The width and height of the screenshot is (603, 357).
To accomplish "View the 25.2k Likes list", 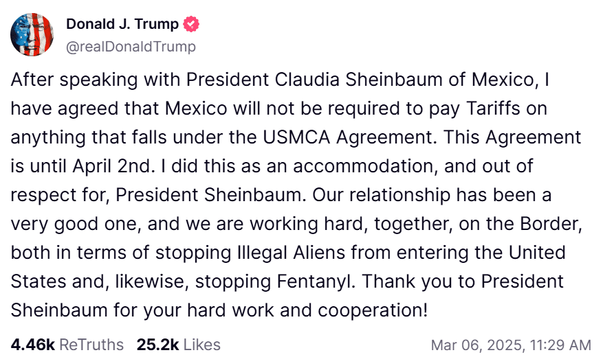I will pyautogui.click(x=178, y=345).
